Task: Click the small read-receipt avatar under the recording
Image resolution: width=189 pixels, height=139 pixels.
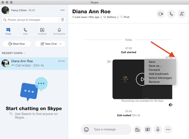Action: click(x=170, y=105)
